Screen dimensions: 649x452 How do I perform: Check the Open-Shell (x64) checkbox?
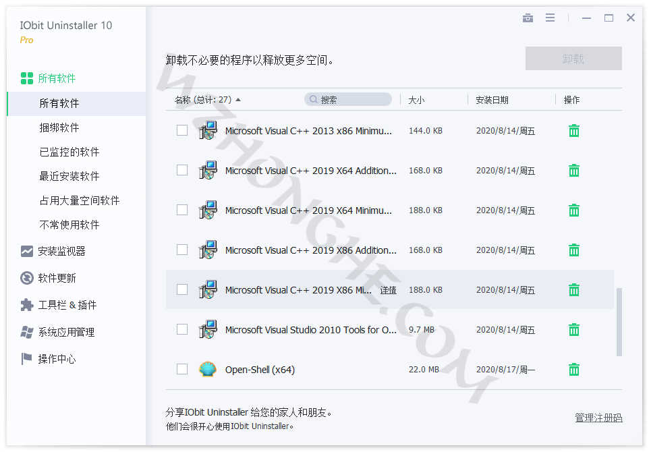click(x=181, y=370)
